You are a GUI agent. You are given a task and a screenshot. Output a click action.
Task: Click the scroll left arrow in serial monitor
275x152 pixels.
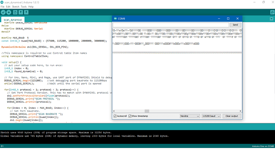coord(114,111)
